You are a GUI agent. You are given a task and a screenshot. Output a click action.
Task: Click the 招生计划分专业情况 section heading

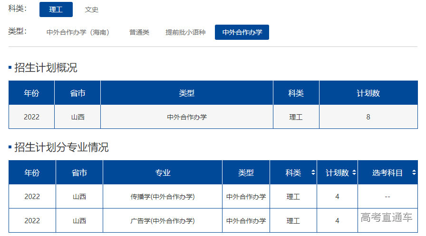pyautogui.click(x=61, y=147)
